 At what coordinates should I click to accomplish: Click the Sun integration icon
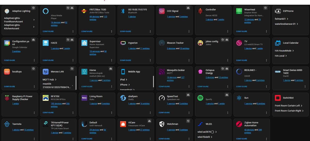[239, 98]
